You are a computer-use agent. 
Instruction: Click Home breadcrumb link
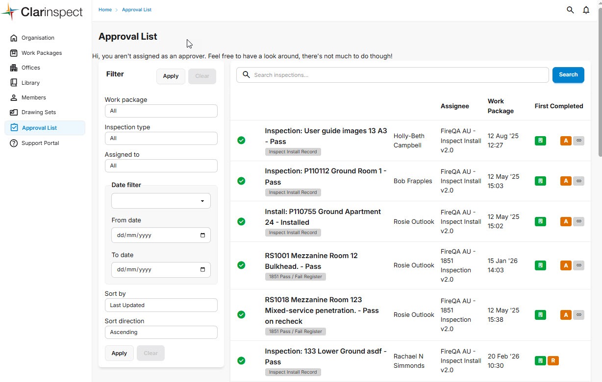coord(105,10)
